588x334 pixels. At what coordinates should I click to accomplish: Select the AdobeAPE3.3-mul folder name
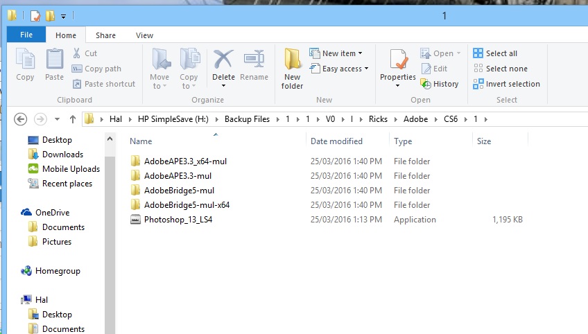178,176
